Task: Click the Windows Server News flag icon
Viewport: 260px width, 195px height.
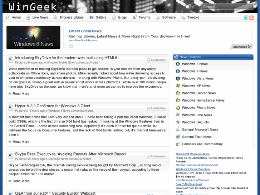Action: pos(178,93)
